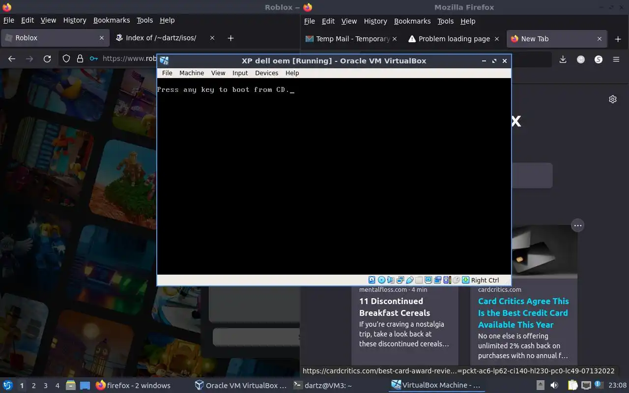Click the volume speaker tray icon
Image resolution: width=629 pixels, height=393 pixels.
pyautogui.click(x=554, y=386)
